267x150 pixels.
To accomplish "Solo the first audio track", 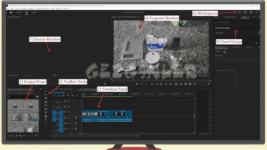I will pos(72,118).
